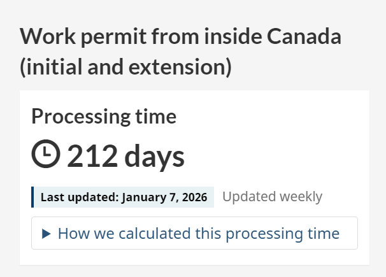Click the (initial and extension) subtitle line
This screenshot has width=386, height=277.
click(125, 67)
